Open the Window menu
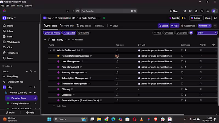 pyautogui.click(x=28, y=6)
